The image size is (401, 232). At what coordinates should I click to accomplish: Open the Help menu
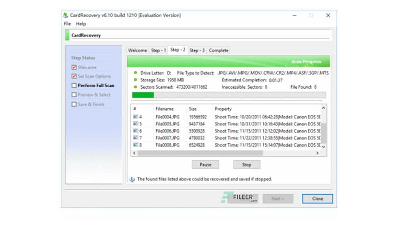(x=81, y=24)
